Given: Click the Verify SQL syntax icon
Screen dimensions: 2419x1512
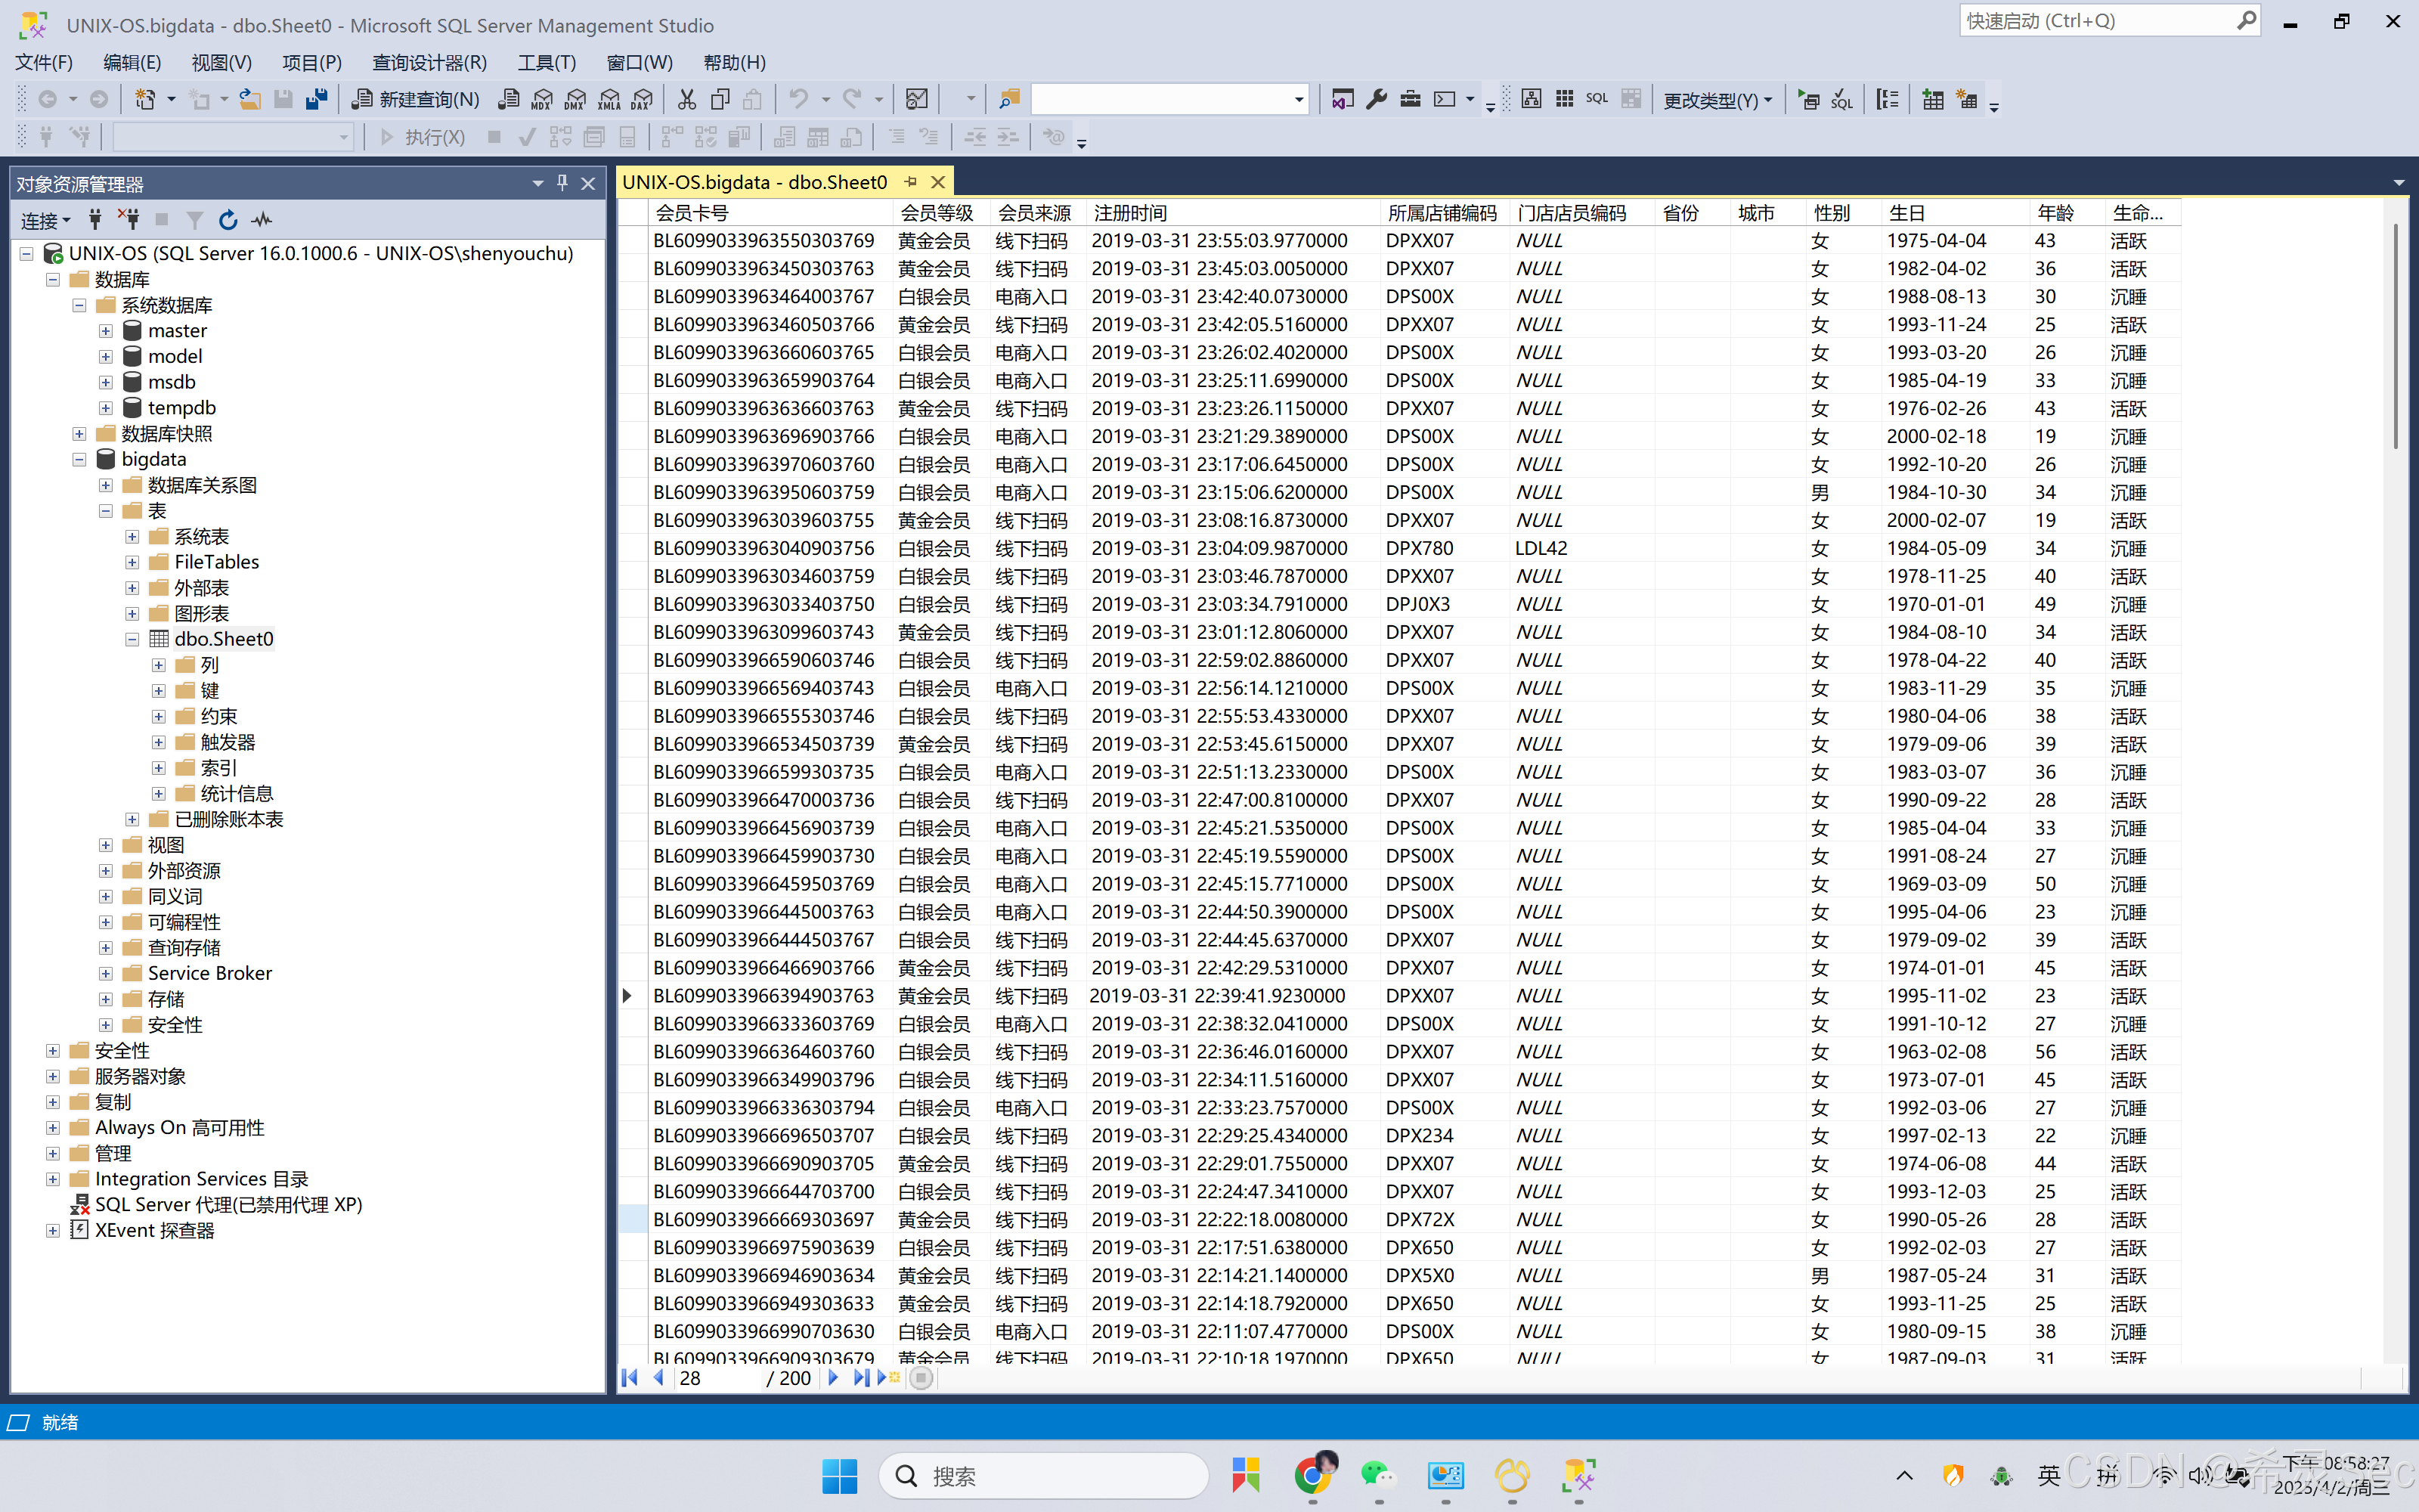Looking at the screenshot, I should (x=1841, y=99).
